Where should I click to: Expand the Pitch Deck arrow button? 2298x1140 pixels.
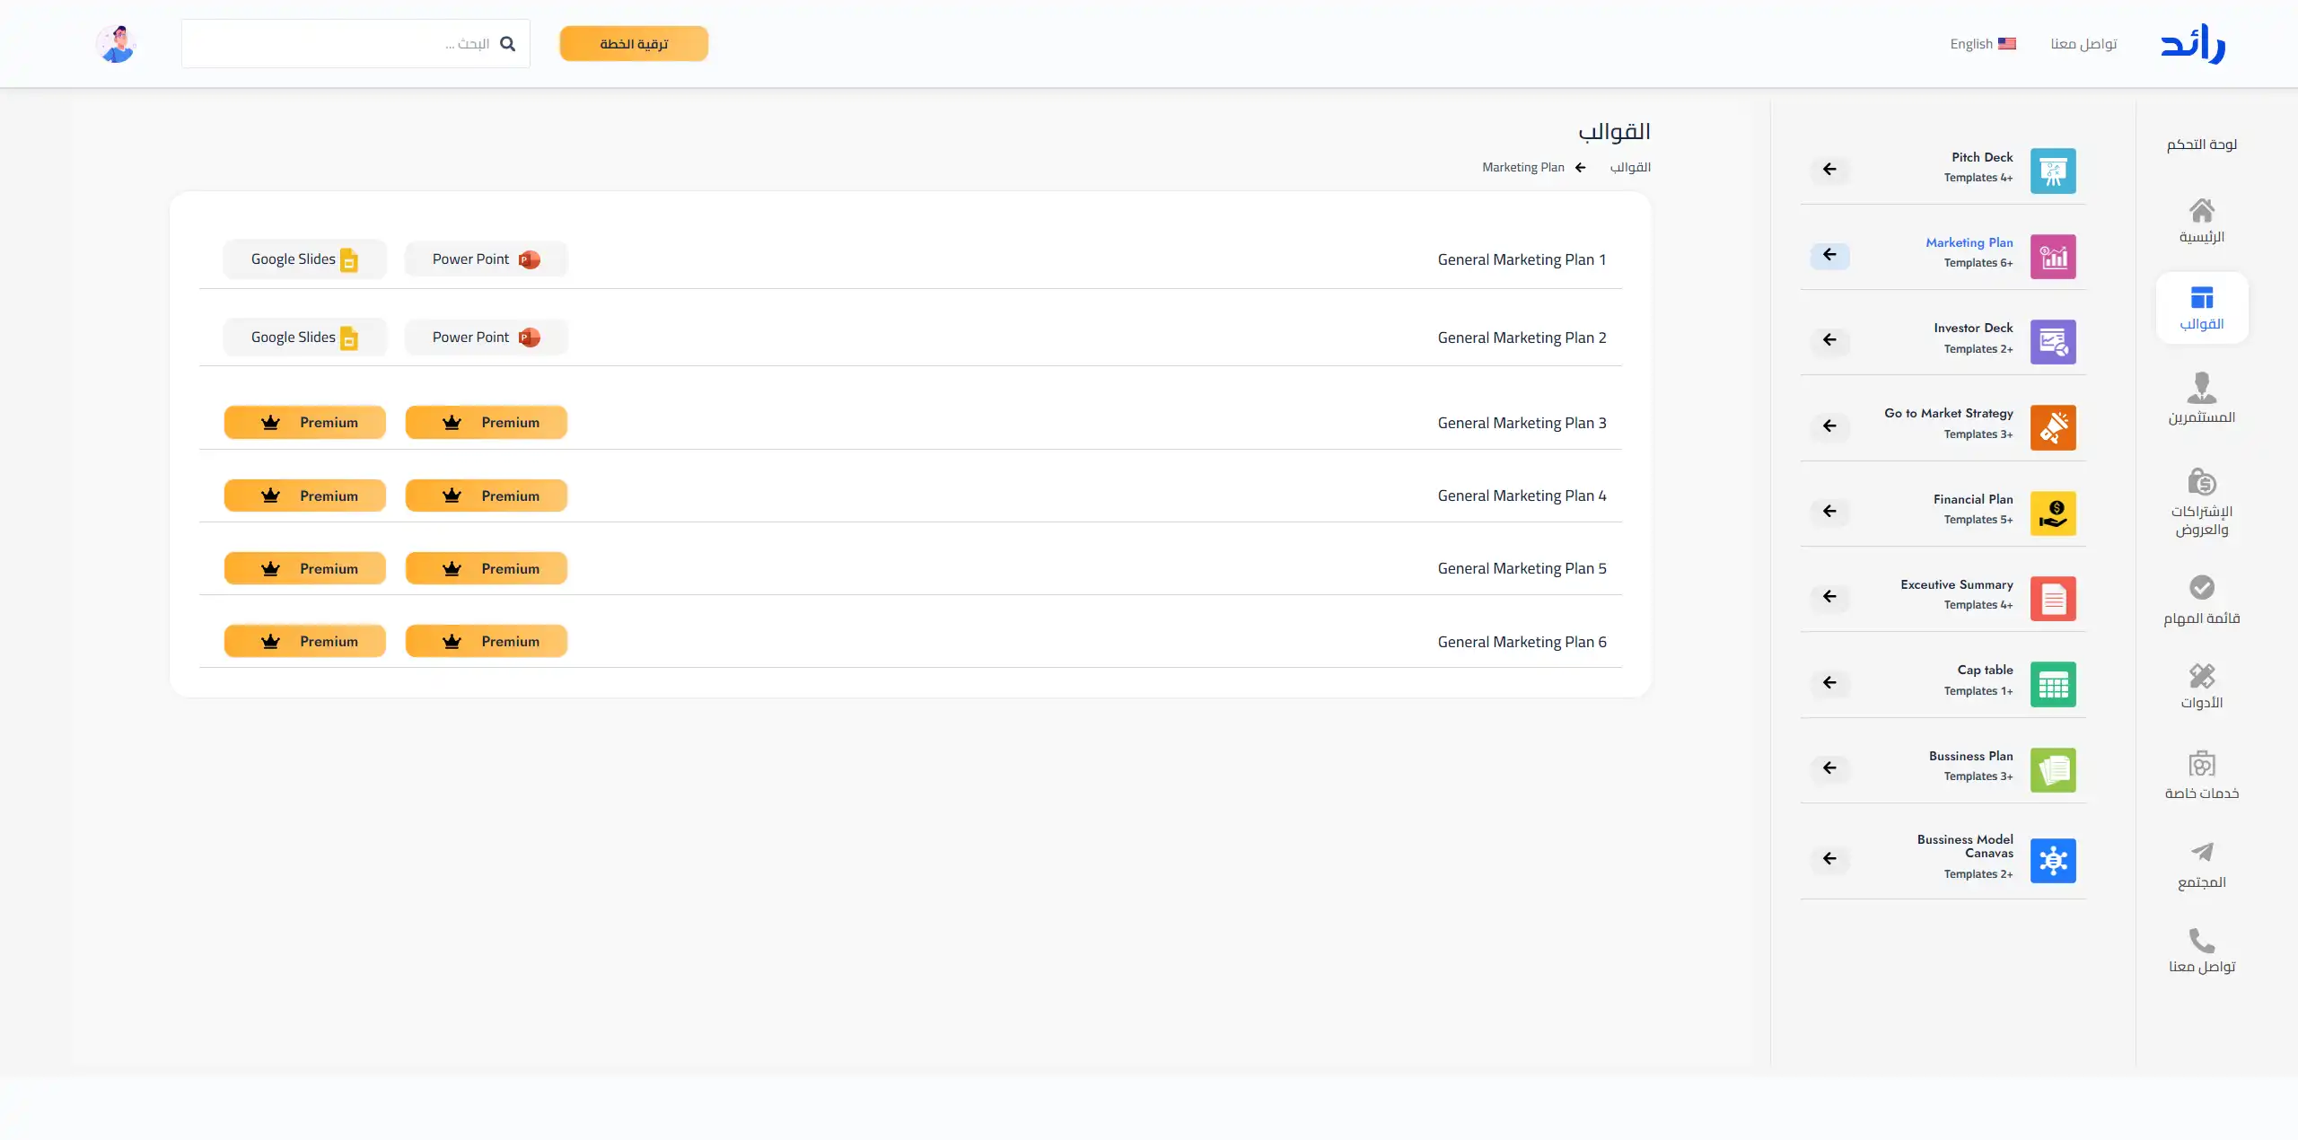tap(1829, 170)
